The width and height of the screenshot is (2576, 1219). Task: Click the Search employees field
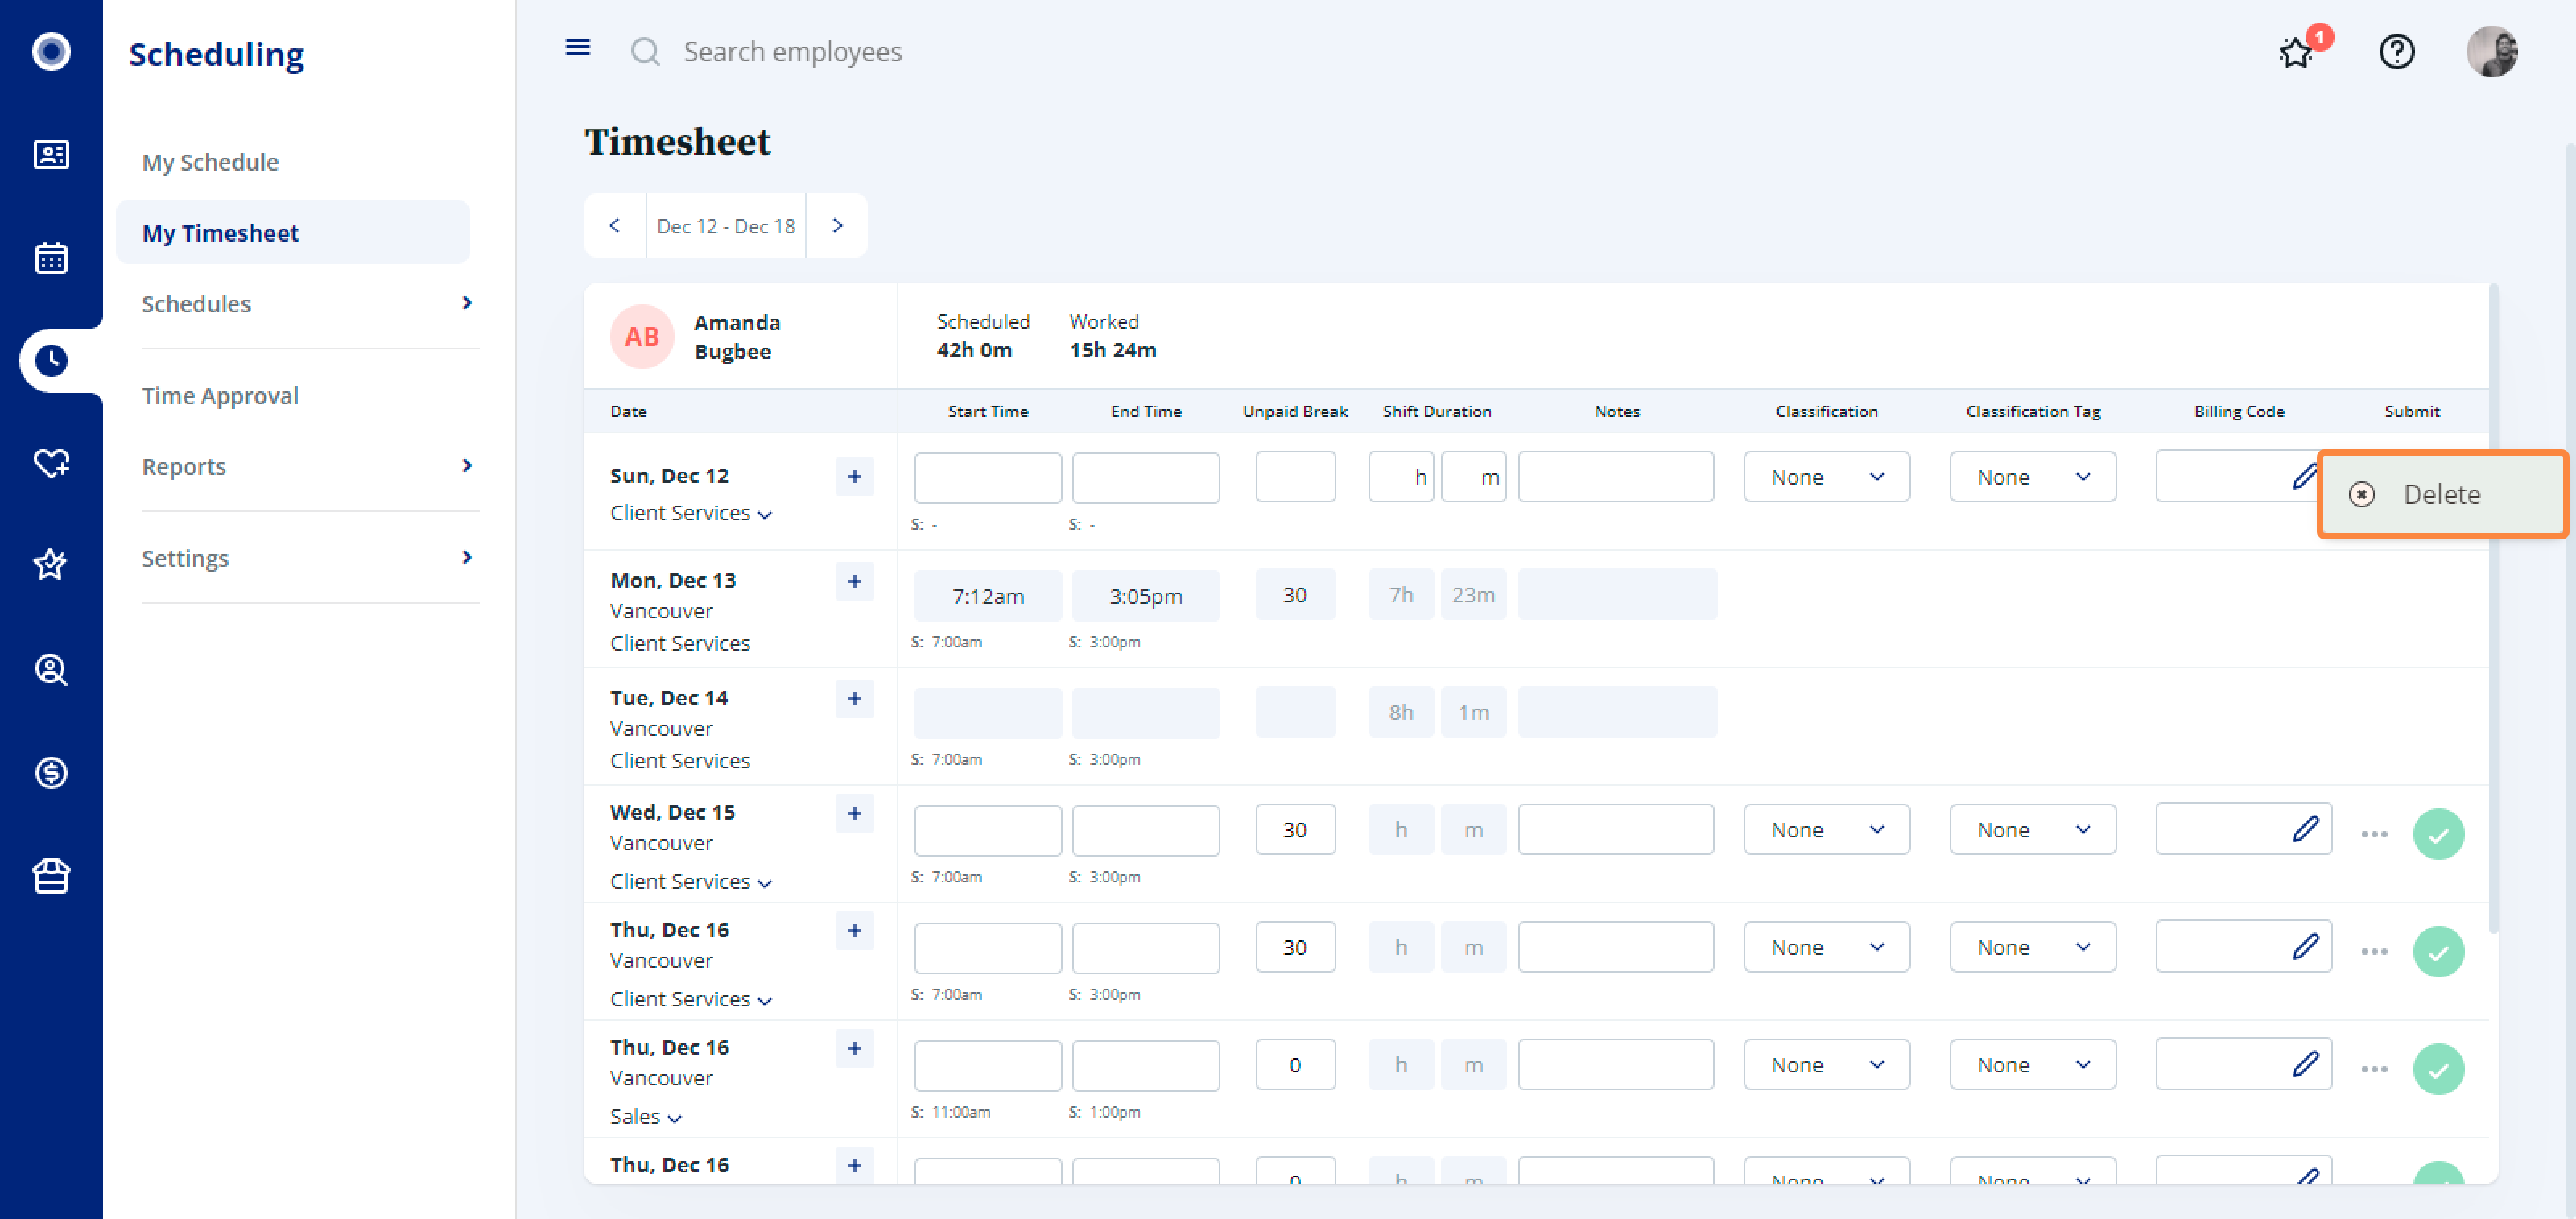[792, 52]
